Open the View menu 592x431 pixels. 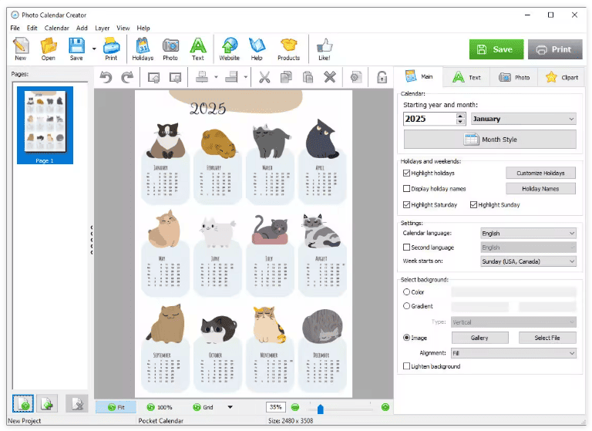coord(123,28)
